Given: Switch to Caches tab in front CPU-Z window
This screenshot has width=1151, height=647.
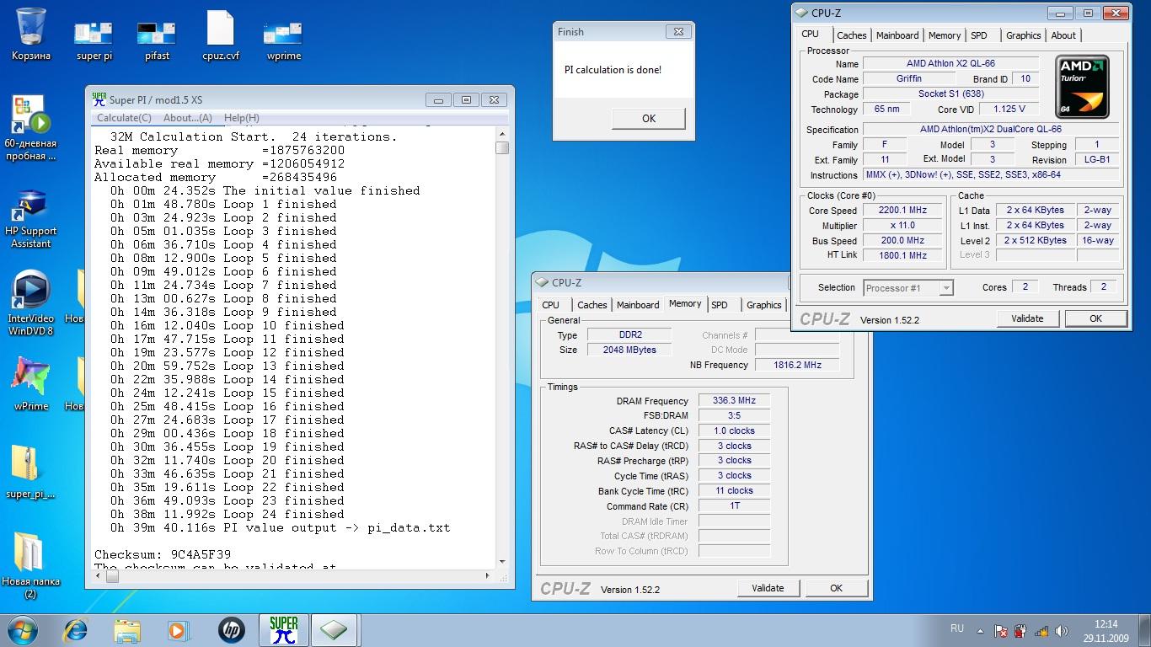Looking at the screenshot, I should pyautogui.click(x=851, y=35).
